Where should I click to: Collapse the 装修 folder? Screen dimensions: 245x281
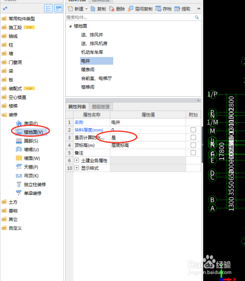10,115
